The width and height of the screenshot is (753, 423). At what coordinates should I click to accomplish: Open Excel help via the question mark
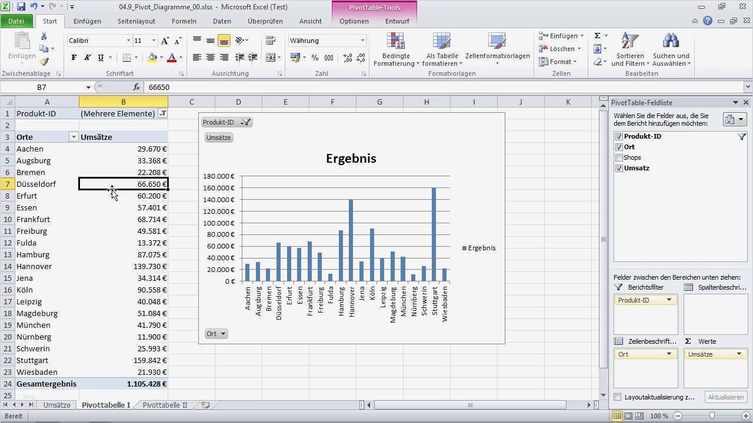pos(708,21)
